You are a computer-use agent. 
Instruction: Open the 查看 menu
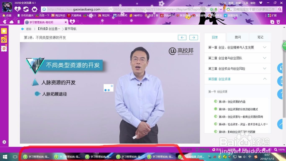[231, 3]
